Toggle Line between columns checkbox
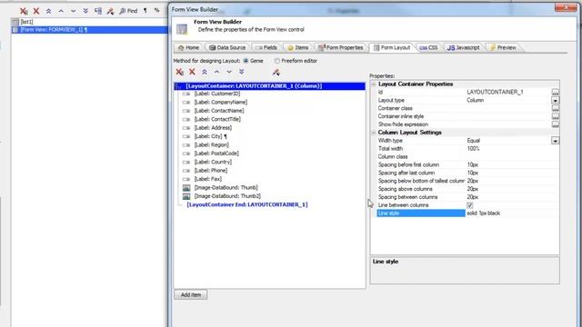The width and height of the screenshot is (582, 327). [x=469, y=205]
